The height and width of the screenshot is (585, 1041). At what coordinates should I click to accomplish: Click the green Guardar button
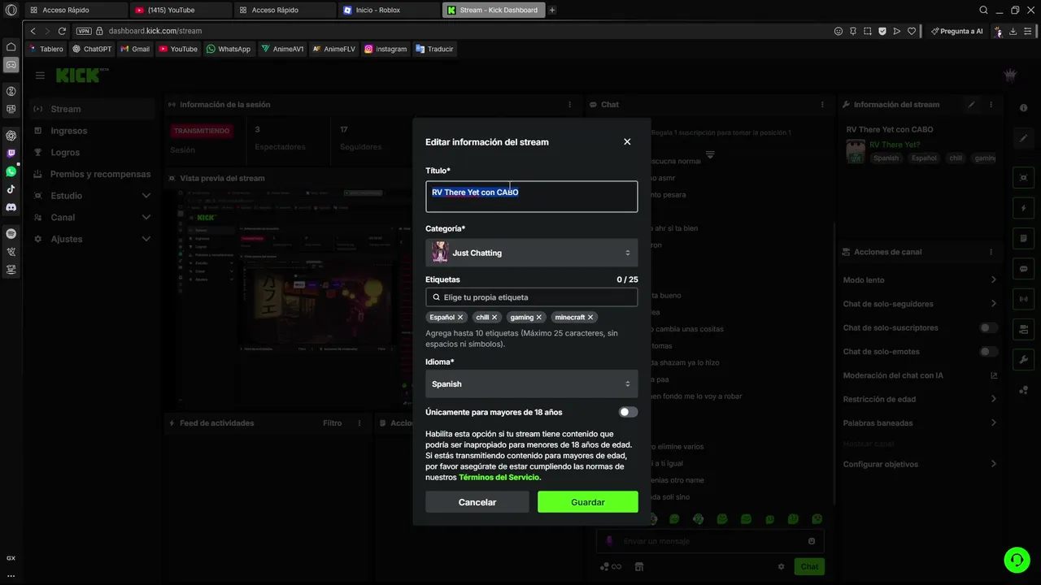pyautogui.click(x=588, y=502)
